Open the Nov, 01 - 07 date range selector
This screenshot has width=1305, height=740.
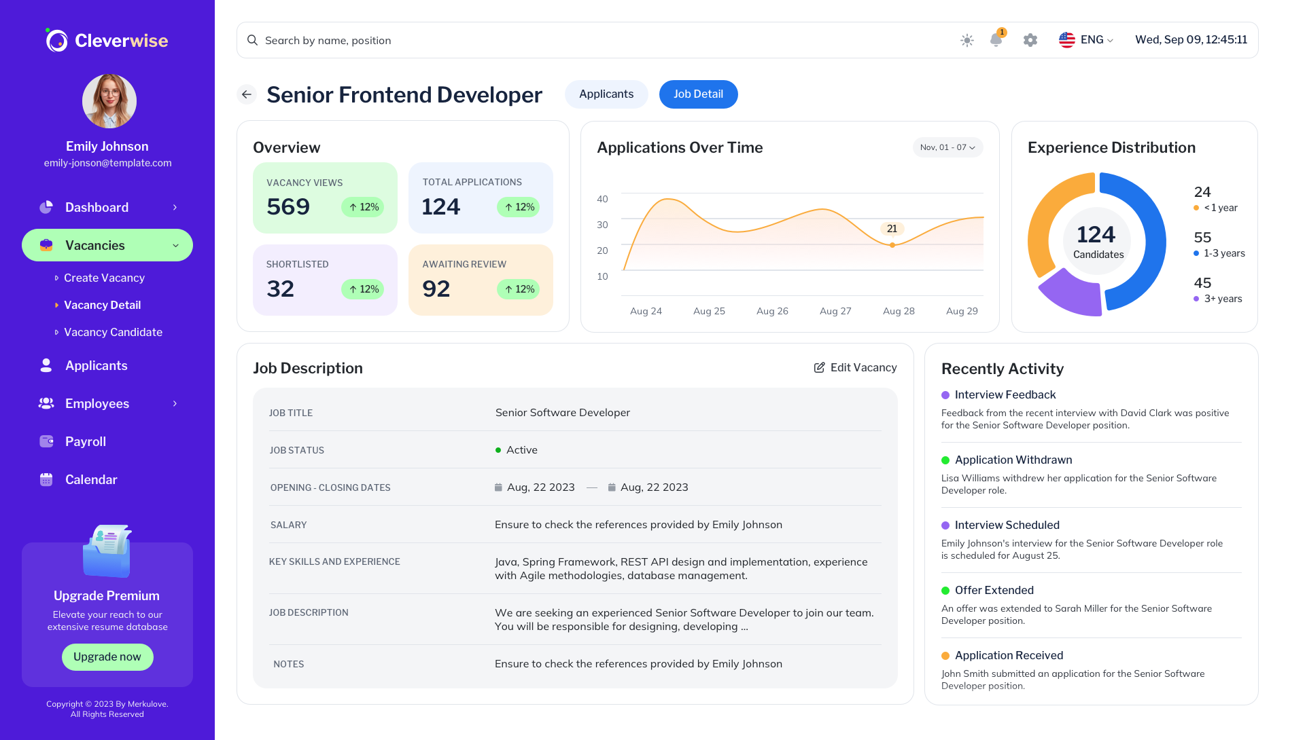[947, 147]
